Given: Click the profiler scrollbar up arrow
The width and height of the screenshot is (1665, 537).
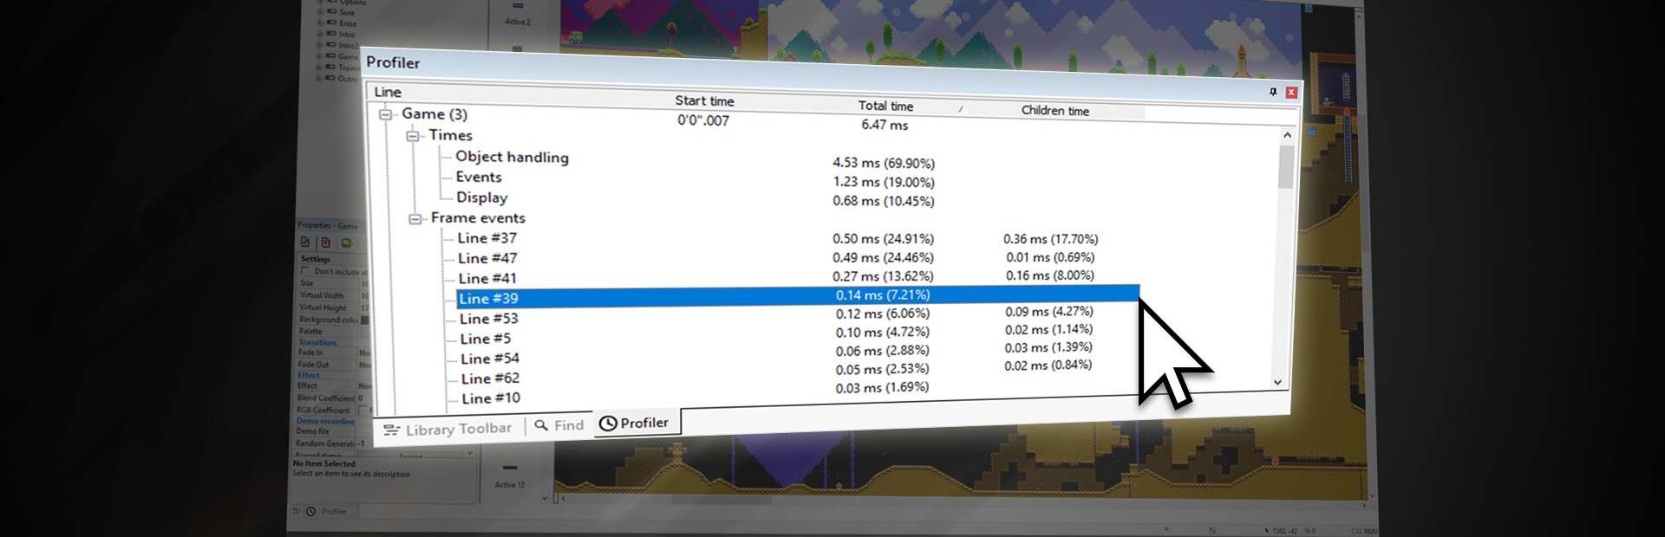Looking at the screenshot, I should [x=1287, y=135].
